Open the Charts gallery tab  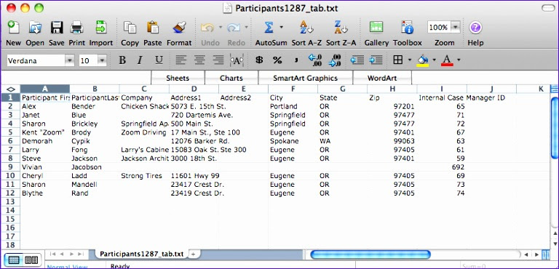[x=231, y=78]
